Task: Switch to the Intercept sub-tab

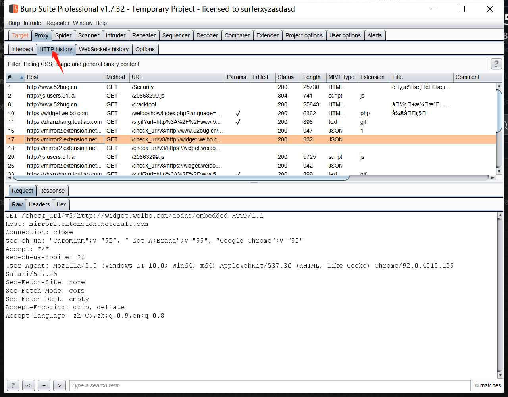Action: pyautogui.click(x=22, y=49)
